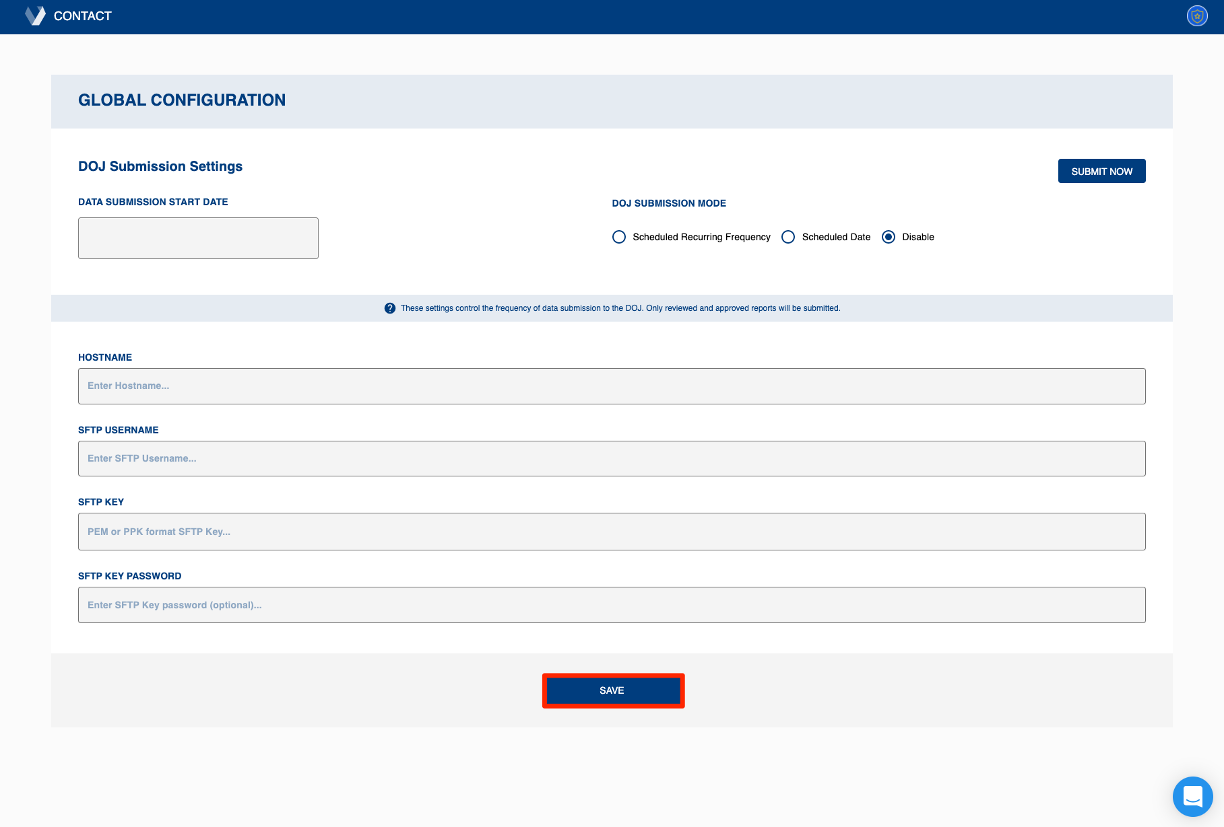This screenshot has width=1224, height=827.
Task: Open the CONTACT header item
Action: click(x=83, y=16)
